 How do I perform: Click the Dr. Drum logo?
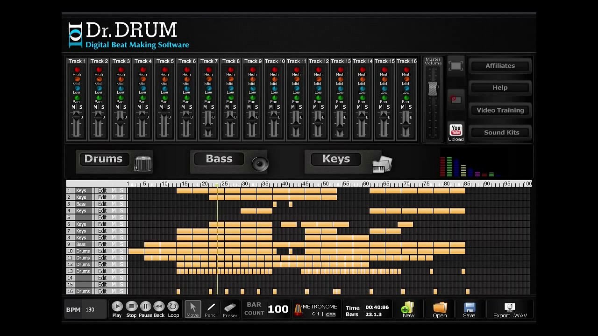coord(129,35)
